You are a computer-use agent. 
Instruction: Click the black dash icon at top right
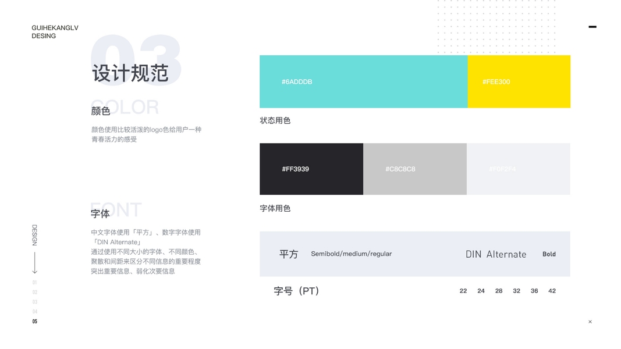coord(592,27)
